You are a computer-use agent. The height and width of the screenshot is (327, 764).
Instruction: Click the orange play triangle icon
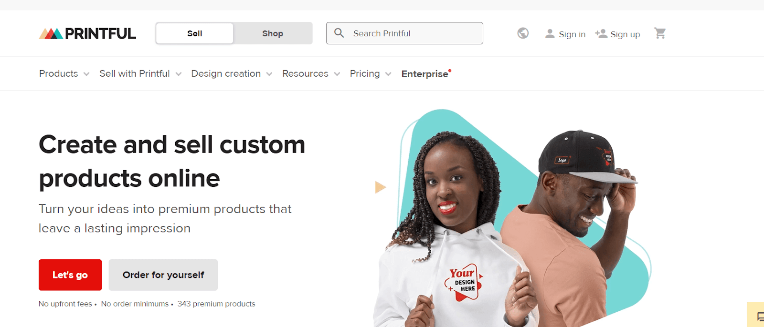pos(380,187)
